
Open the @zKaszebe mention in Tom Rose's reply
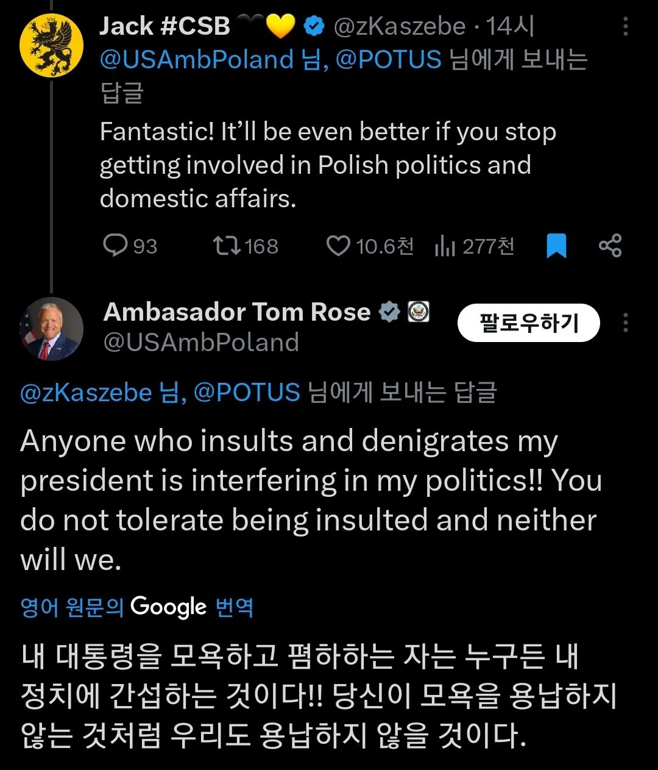(x=86, y=392)
